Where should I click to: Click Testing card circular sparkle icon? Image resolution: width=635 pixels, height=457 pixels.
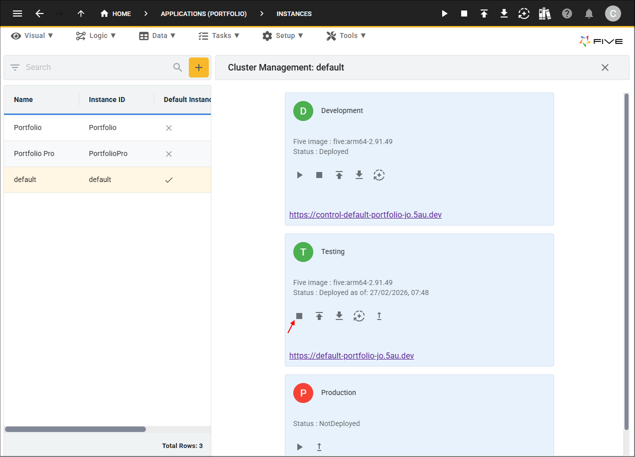tap(359, 316)
